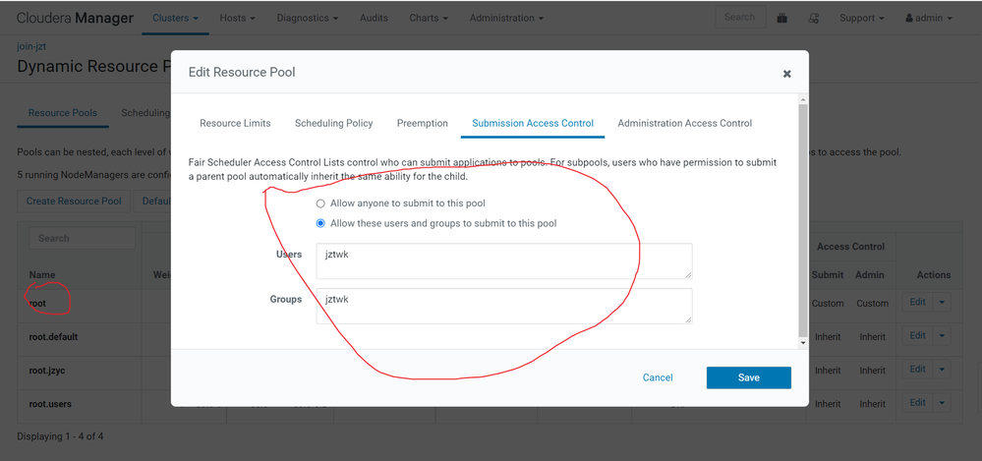Select Allow these users and groups radio
Viewport: 982px width, 461px height.
[320, 223]
